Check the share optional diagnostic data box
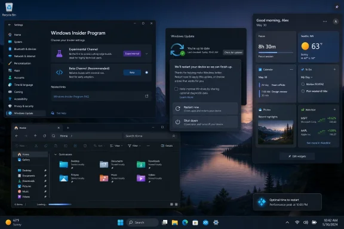Image resolution: width=344 pixels, height=229 pixels. [x=176, y=89]
